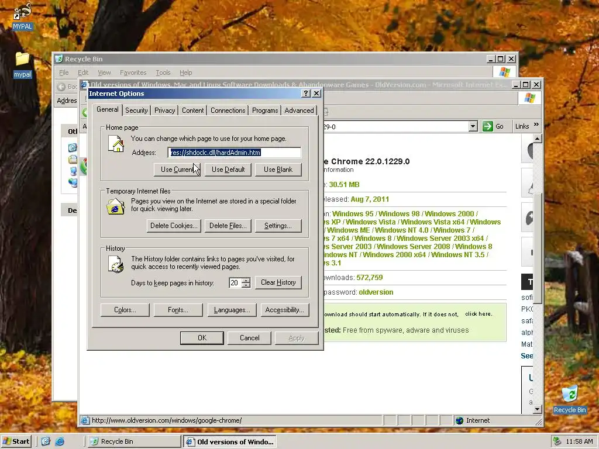Screen dimensions: 599x449
Task: Open Accessibility settings
Action: click(285, 310)
